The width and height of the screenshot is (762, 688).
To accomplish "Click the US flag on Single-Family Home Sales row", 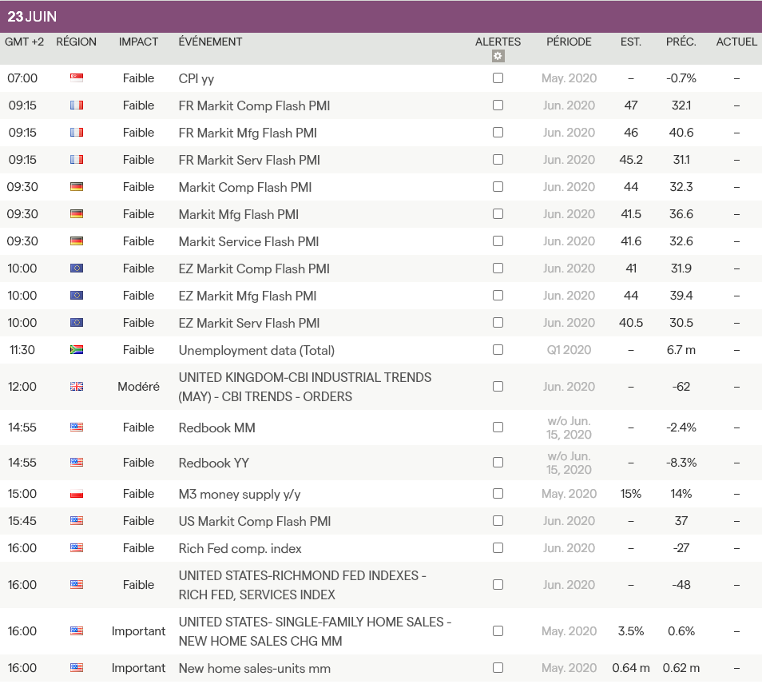I will [x=77, y=631].
